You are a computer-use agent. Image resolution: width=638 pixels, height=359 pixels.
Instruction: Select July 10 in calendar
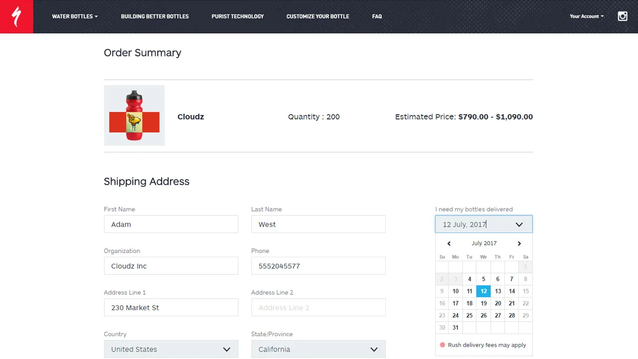[x=456, y=291]
